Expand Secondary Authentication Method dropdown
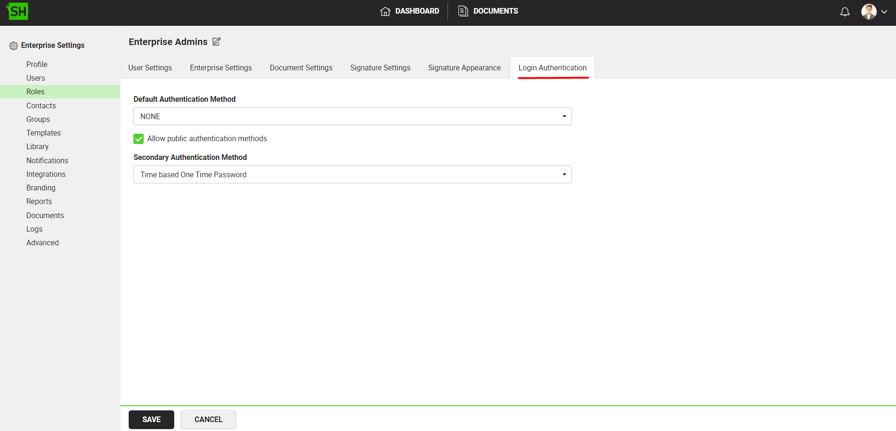 tap(352, 174)
